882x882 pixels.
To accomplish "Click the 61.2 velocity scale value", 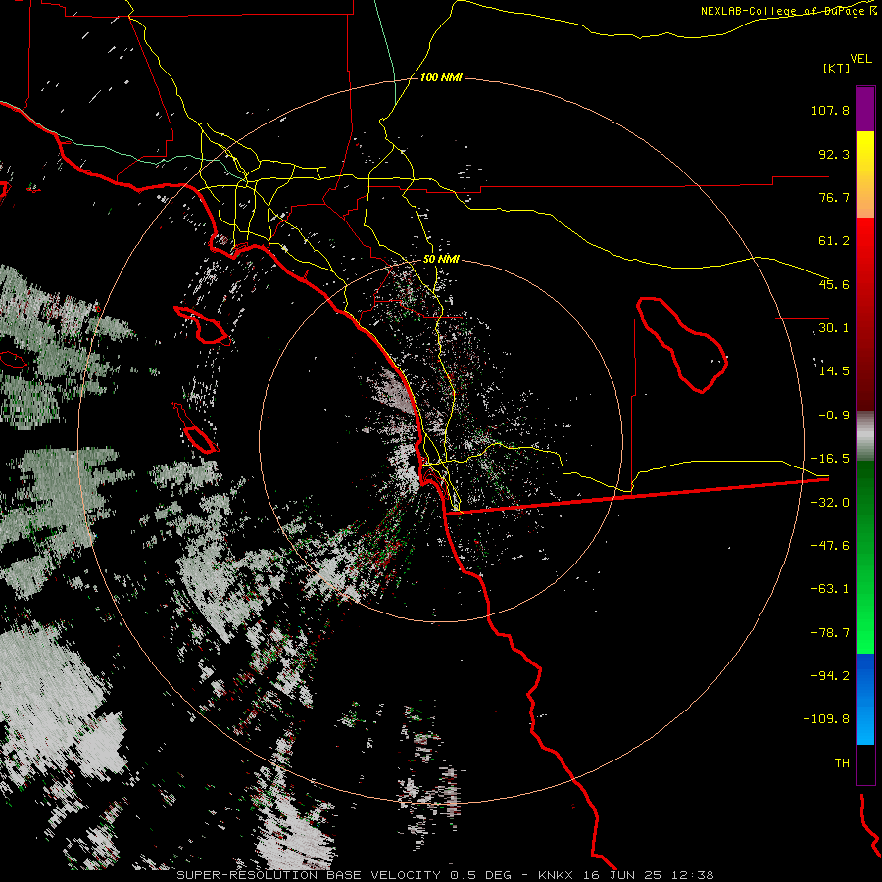I will click(834, 241).
